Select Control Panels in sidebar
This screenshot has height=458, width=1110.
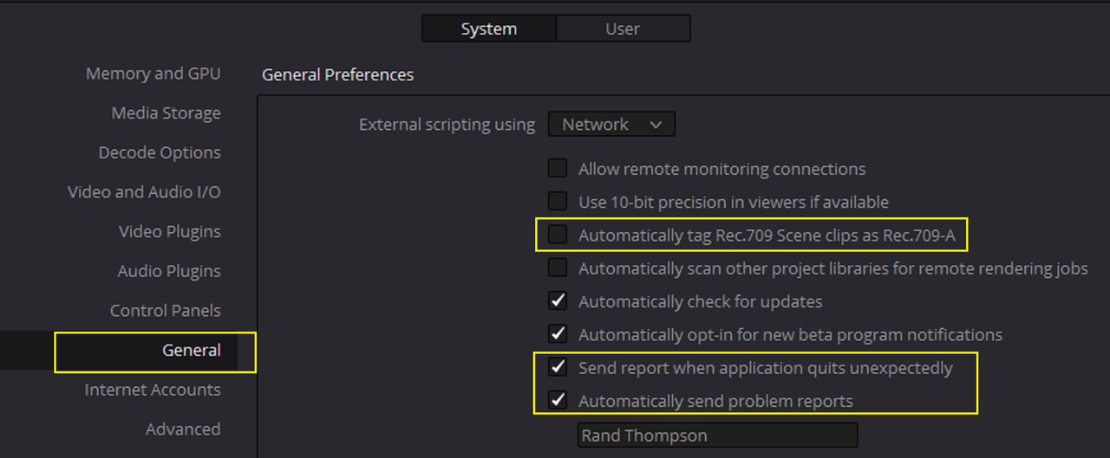(165, 311)
